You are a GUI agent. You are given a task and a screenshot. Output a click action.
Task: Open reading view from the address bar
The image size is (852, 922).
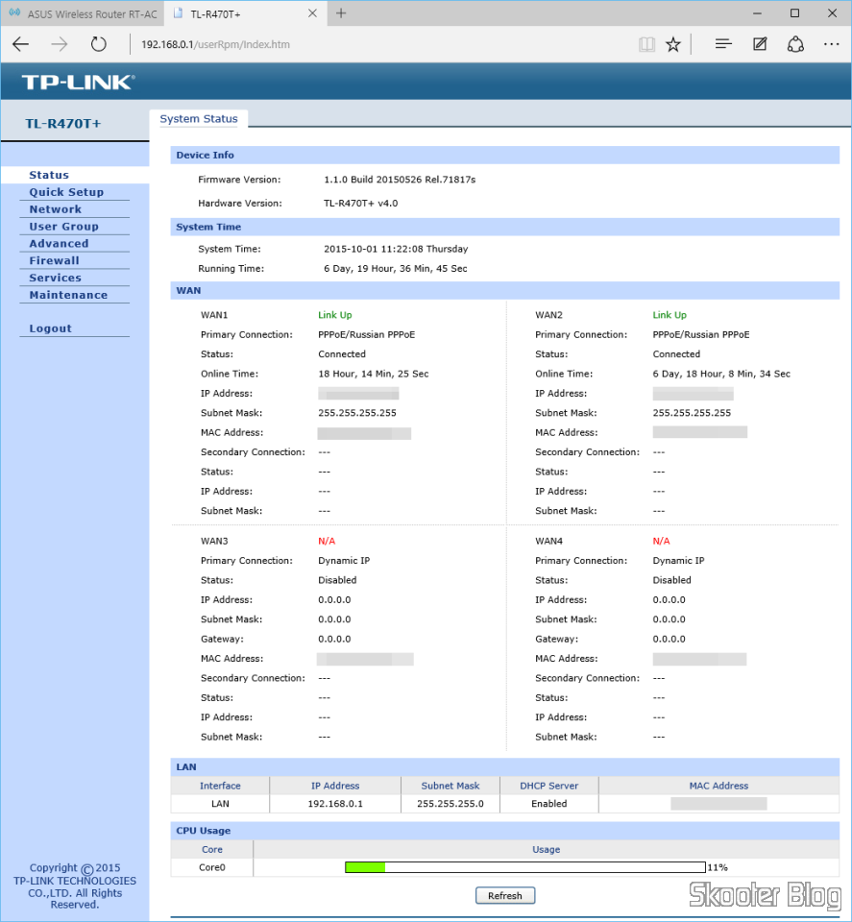tap(646, 44)
